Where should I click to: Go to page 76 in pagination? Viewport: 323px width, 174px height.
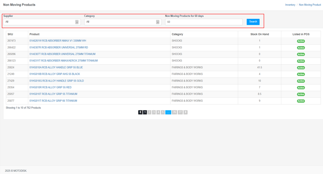pyautogui.click(x=174, y=112)
